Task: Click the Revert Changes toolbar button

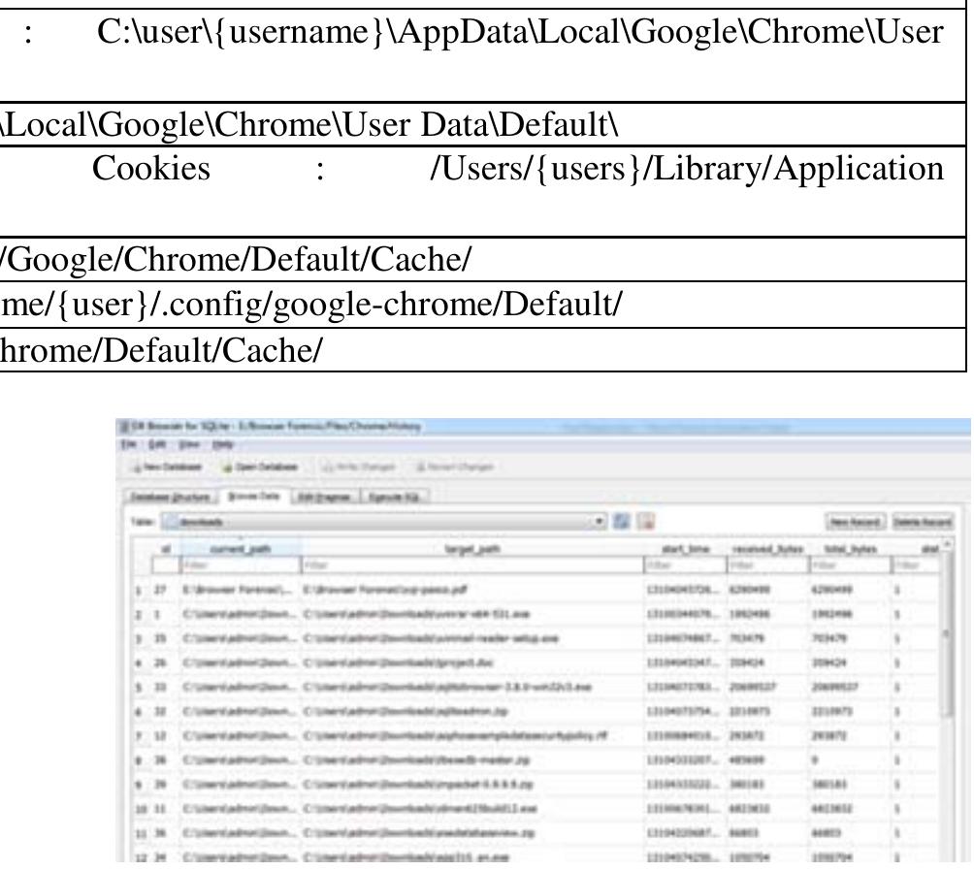Action: (x=454, y=468)
